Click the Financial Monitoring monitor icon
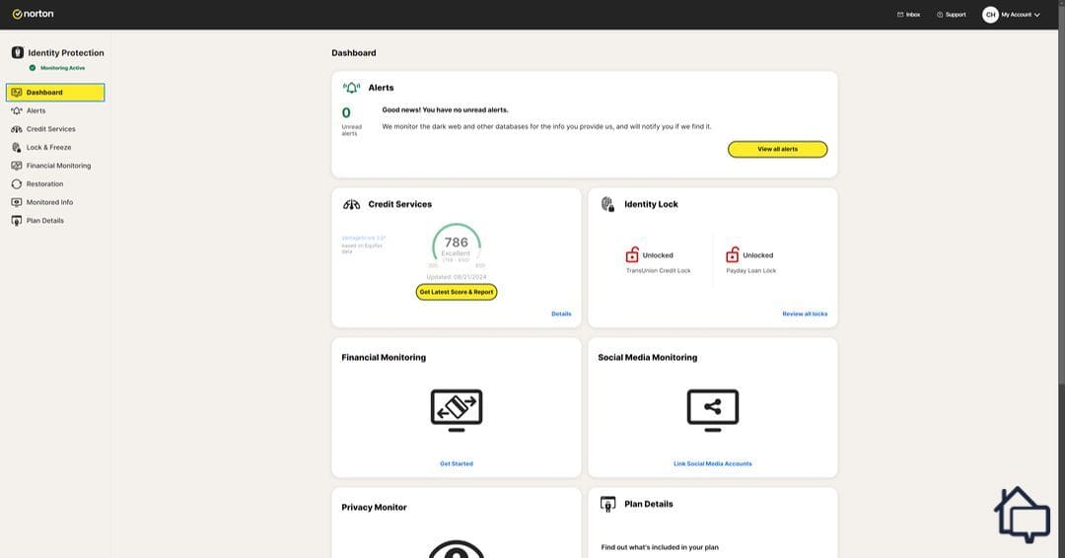This screenshot has width=1065, height=558. 457,410
